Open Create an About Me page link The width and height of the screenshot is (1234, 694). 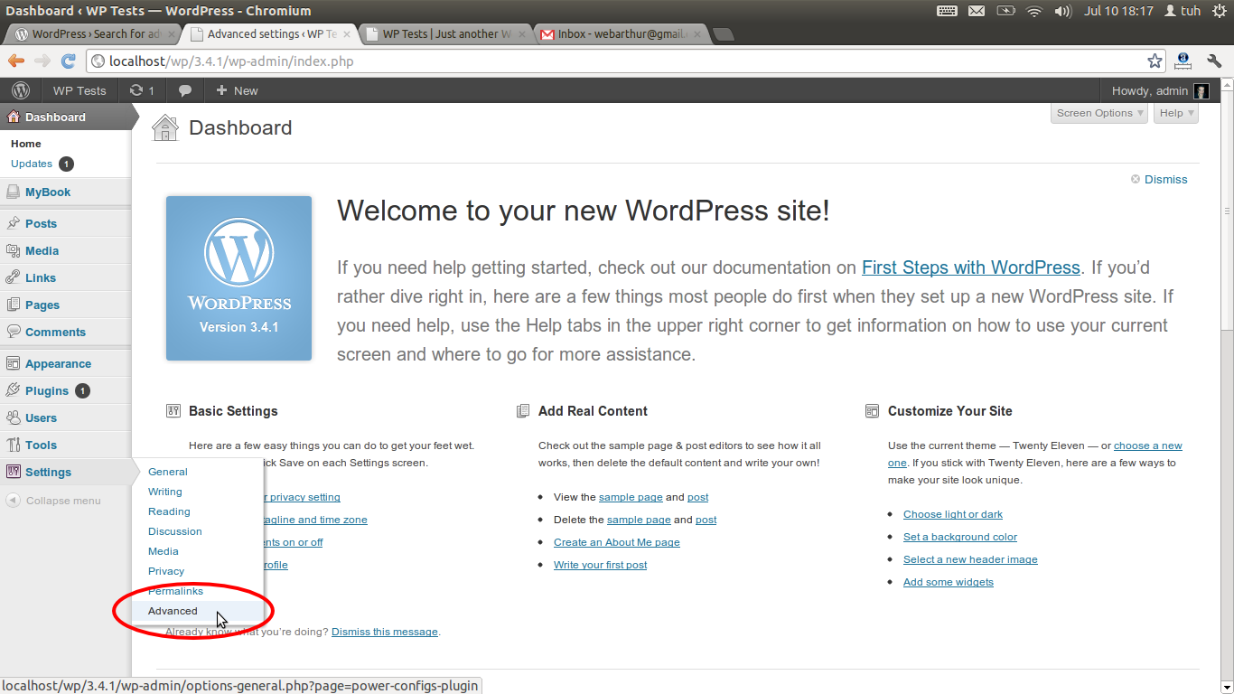(617, 542)
